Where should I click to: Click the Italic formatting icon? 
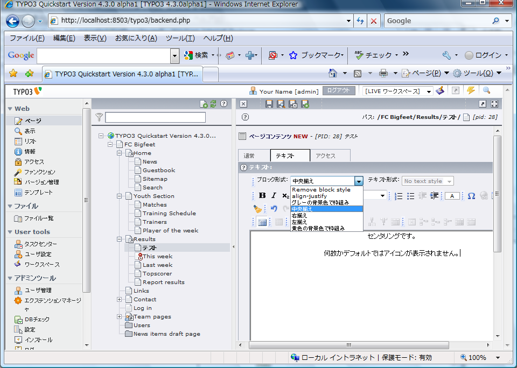point(274,195)
